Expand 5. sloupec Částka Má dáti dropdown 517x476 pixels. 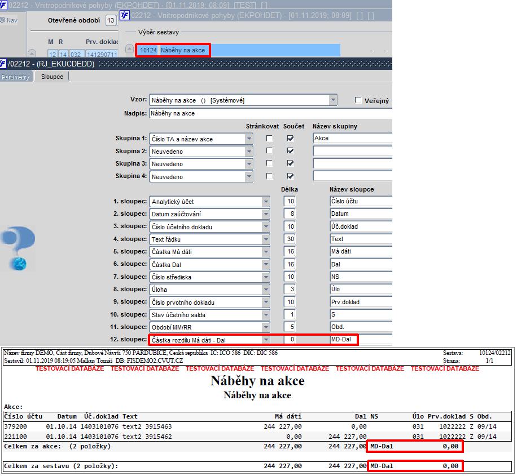point(266,251)
